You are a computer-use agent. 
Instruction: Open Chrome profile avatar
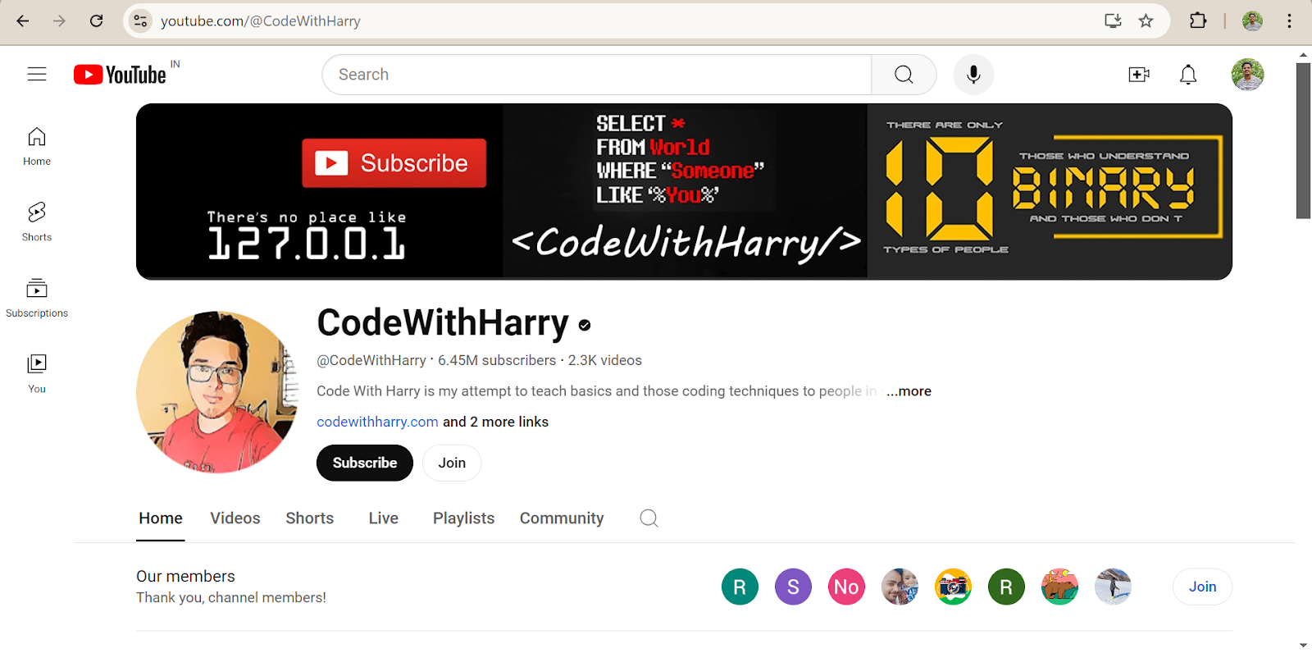[1252, 21]
